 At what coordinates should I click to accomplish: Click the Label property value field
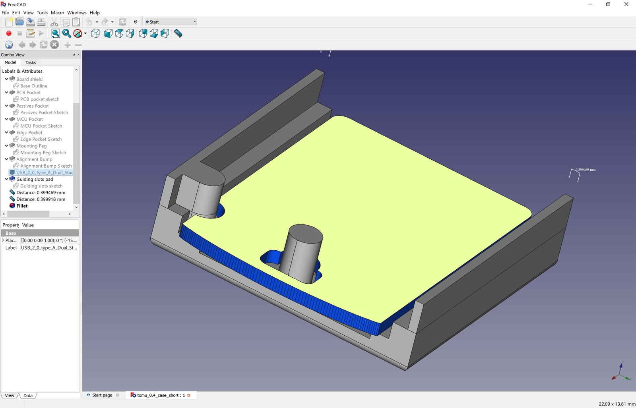coord(49,248)
